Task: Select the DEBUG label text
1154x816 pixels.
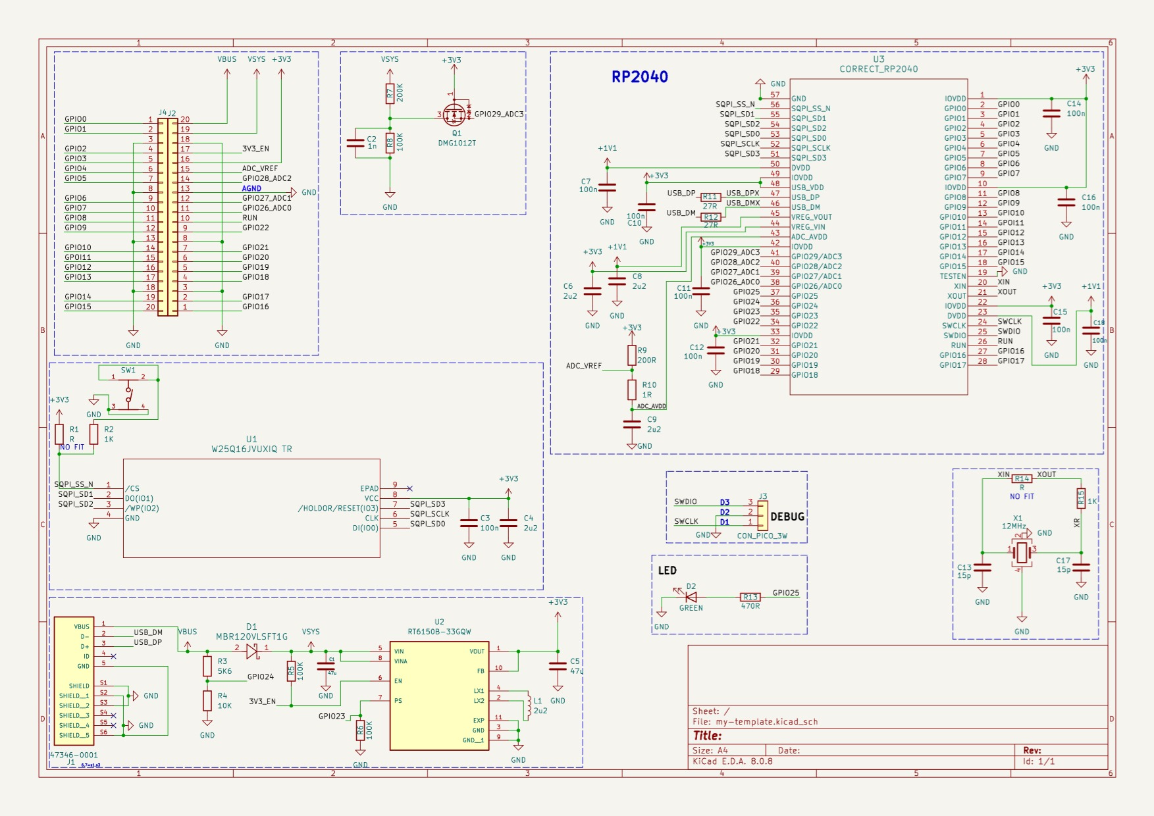Action: click(787, 517)
